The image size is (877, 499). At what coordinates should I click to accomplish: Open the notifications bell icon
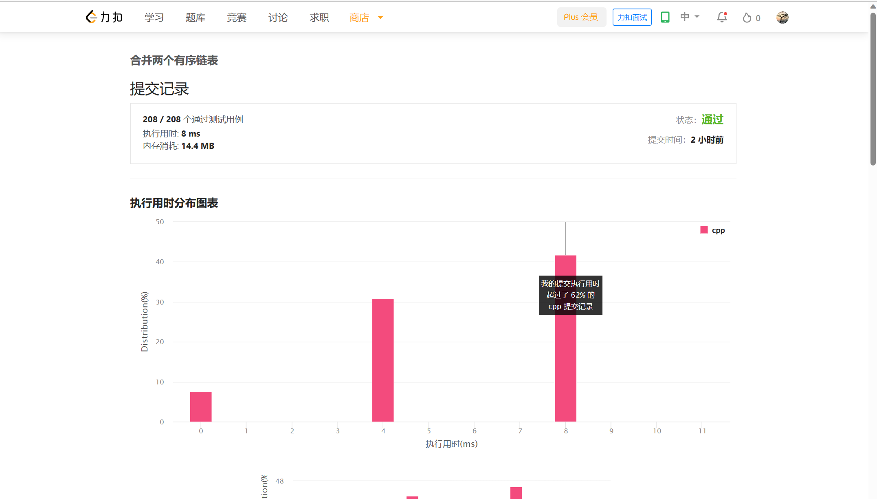pyautogui.click(x=721, y=17)
